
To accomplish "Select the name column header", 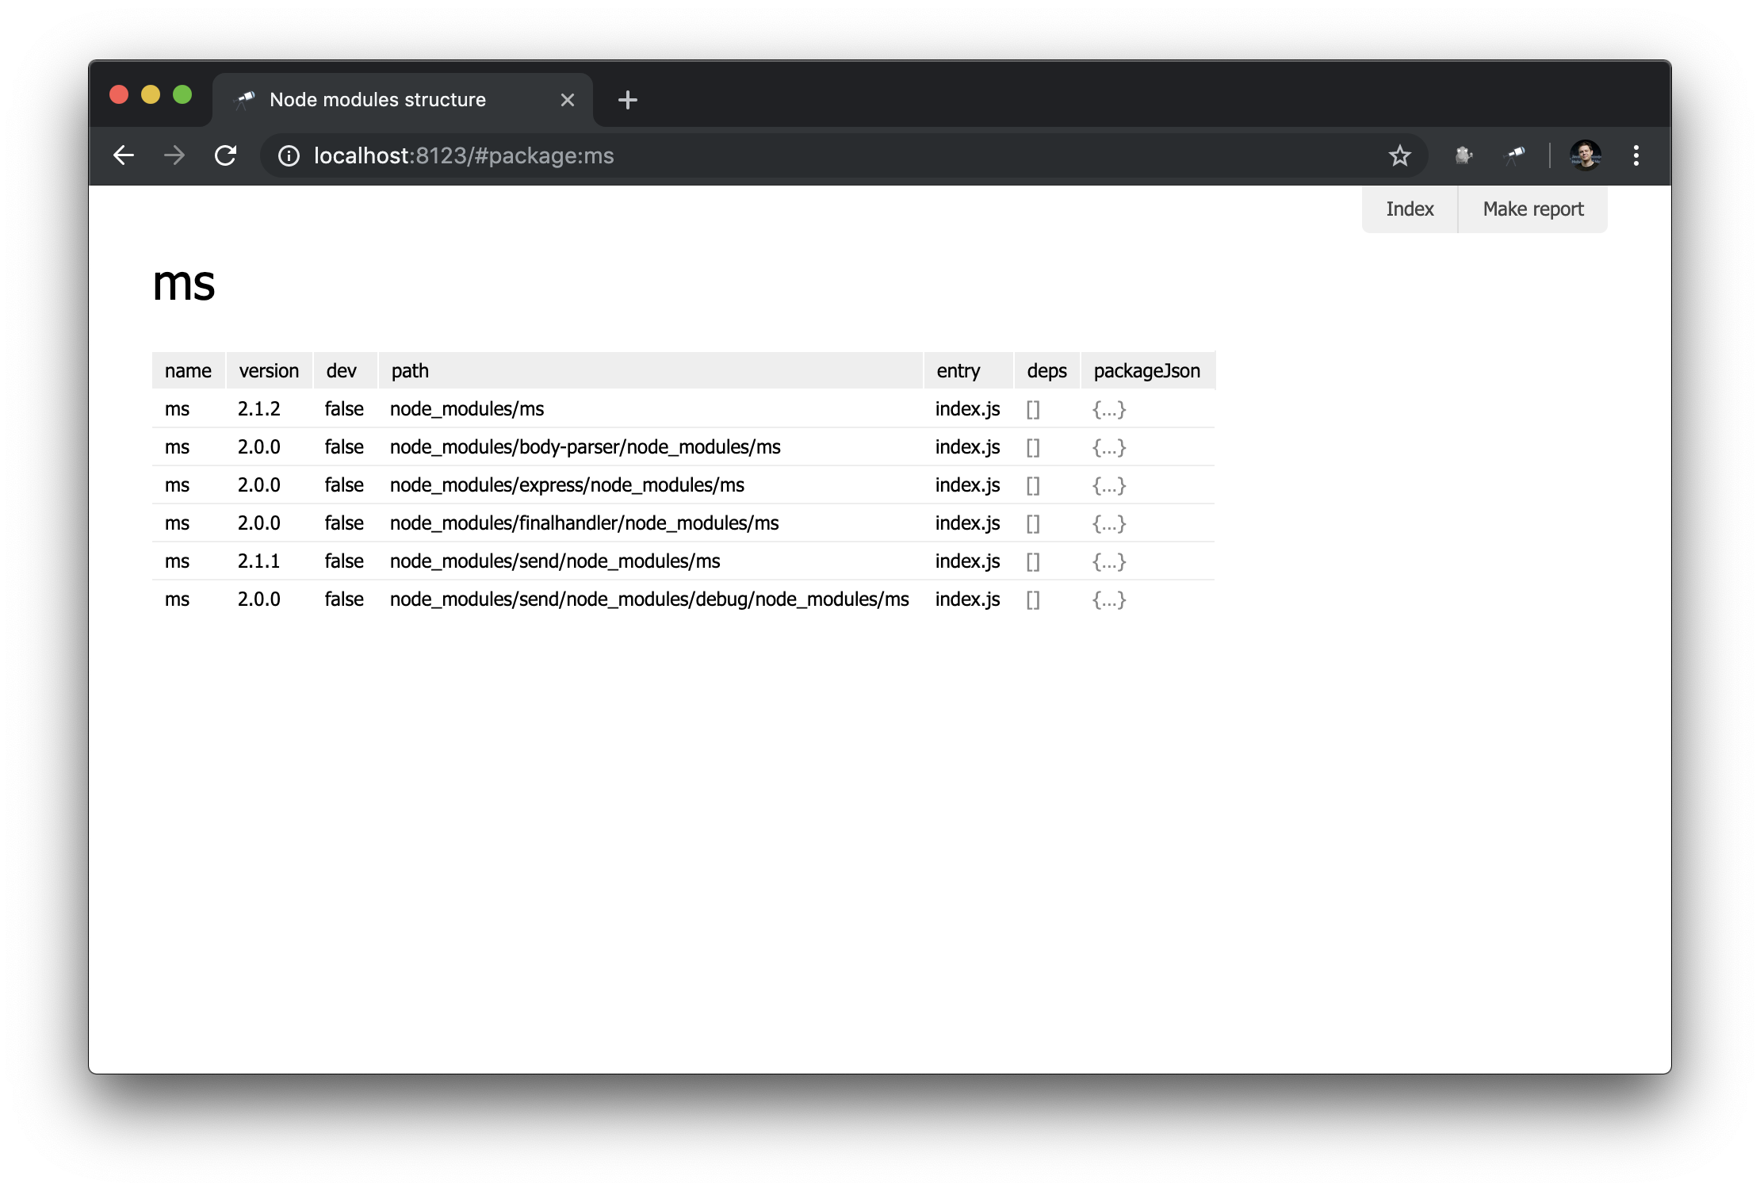I will (x=186, y=371).
